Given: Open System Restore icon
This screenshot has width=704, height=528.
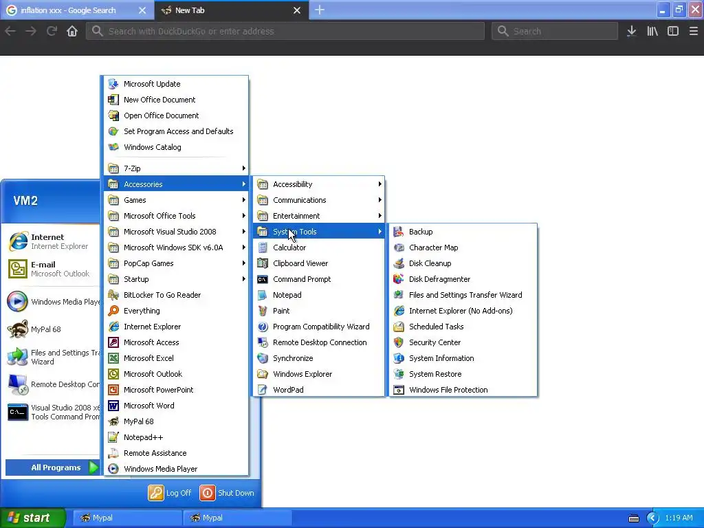Looking at the screenshot, I should pos(399,374).
